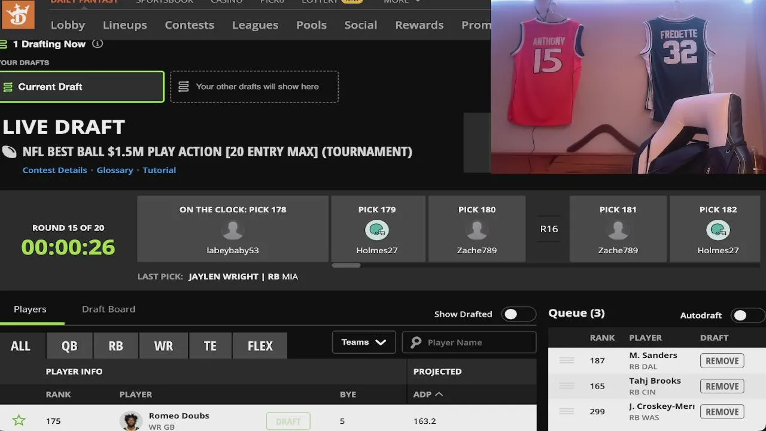Screen dimensions: 766x431
Task: Filter players by RB
Action: click(x=115, y=346)
